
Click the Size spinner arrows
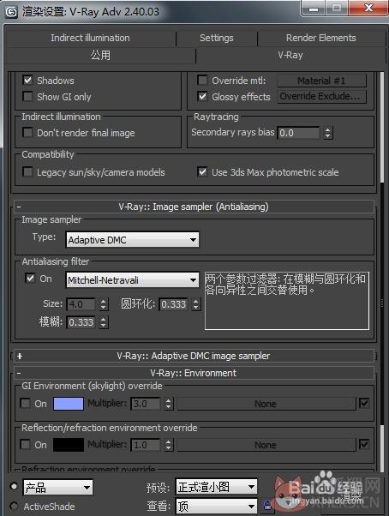[104, 304]
